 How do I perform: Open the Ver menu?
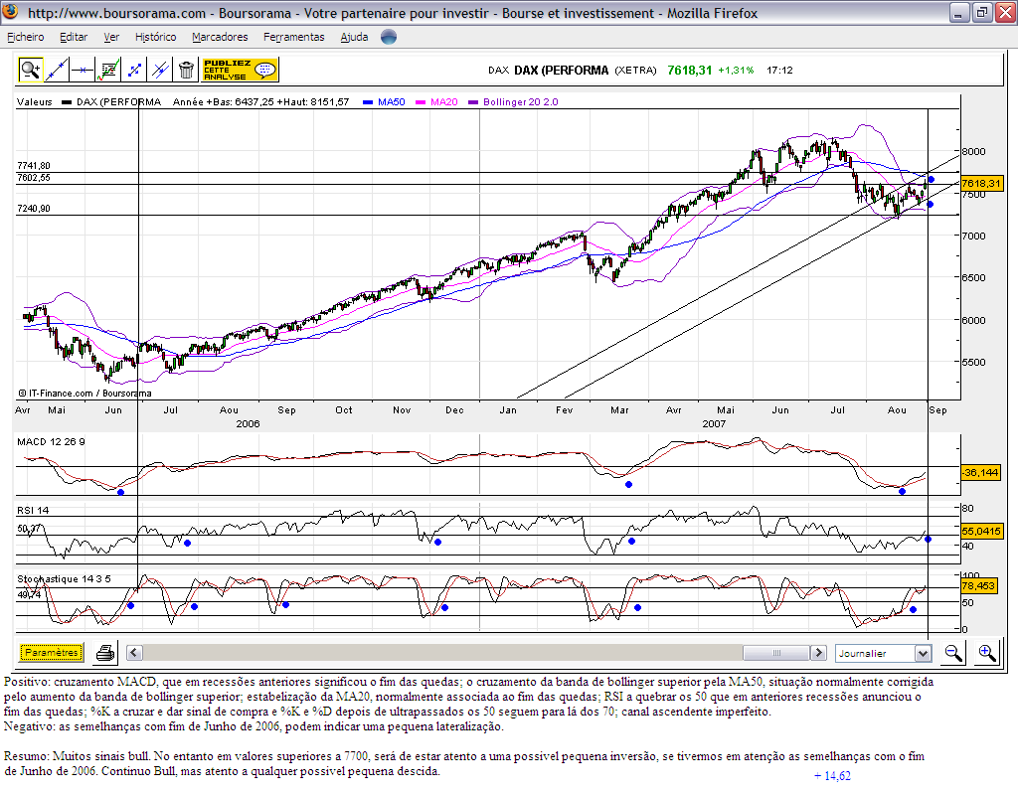[111, 37]
